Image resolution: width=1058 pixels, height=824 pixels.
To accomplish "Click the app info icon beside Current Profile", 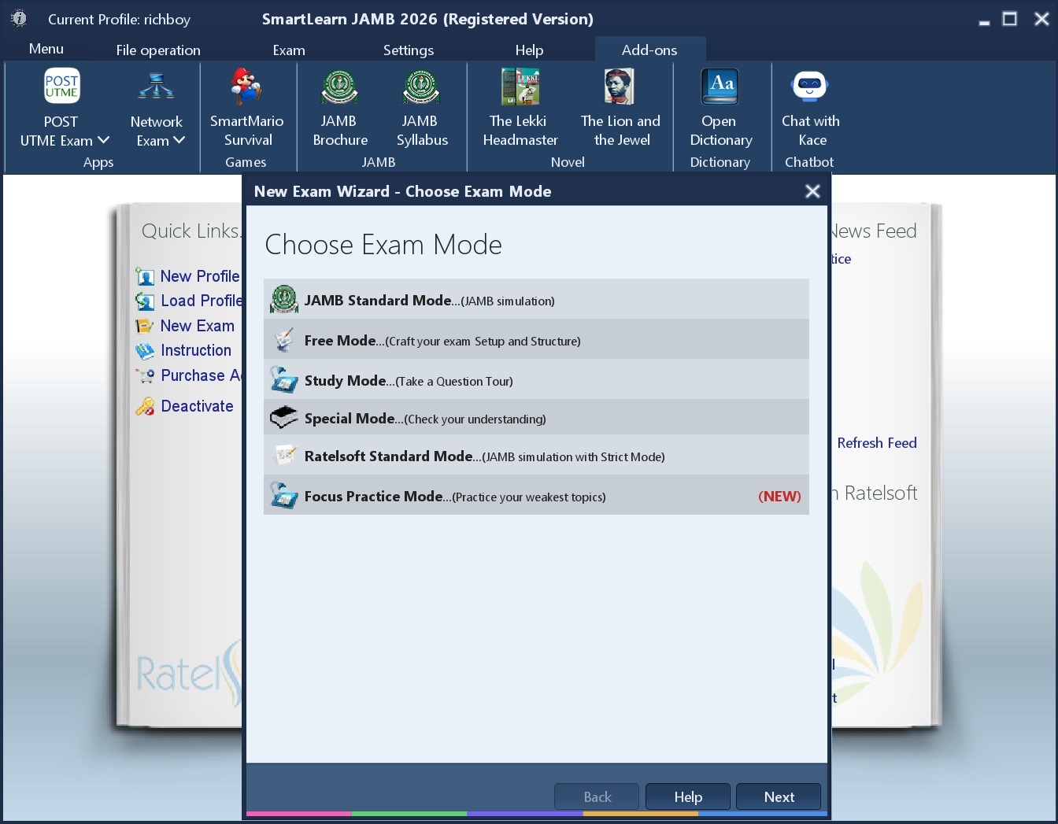I will tap(19, 19).
